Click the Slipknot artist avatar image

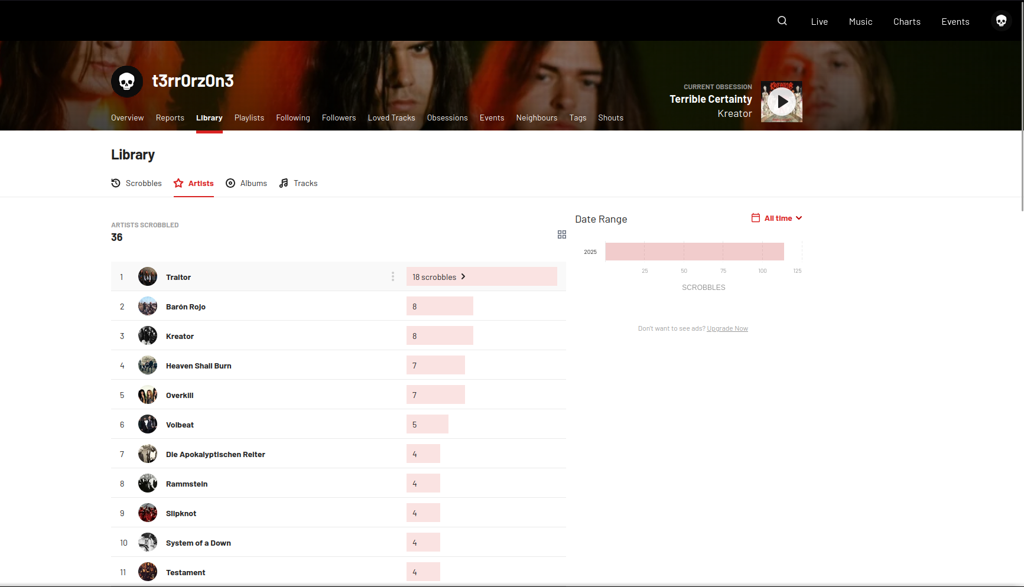coord(148,513)
